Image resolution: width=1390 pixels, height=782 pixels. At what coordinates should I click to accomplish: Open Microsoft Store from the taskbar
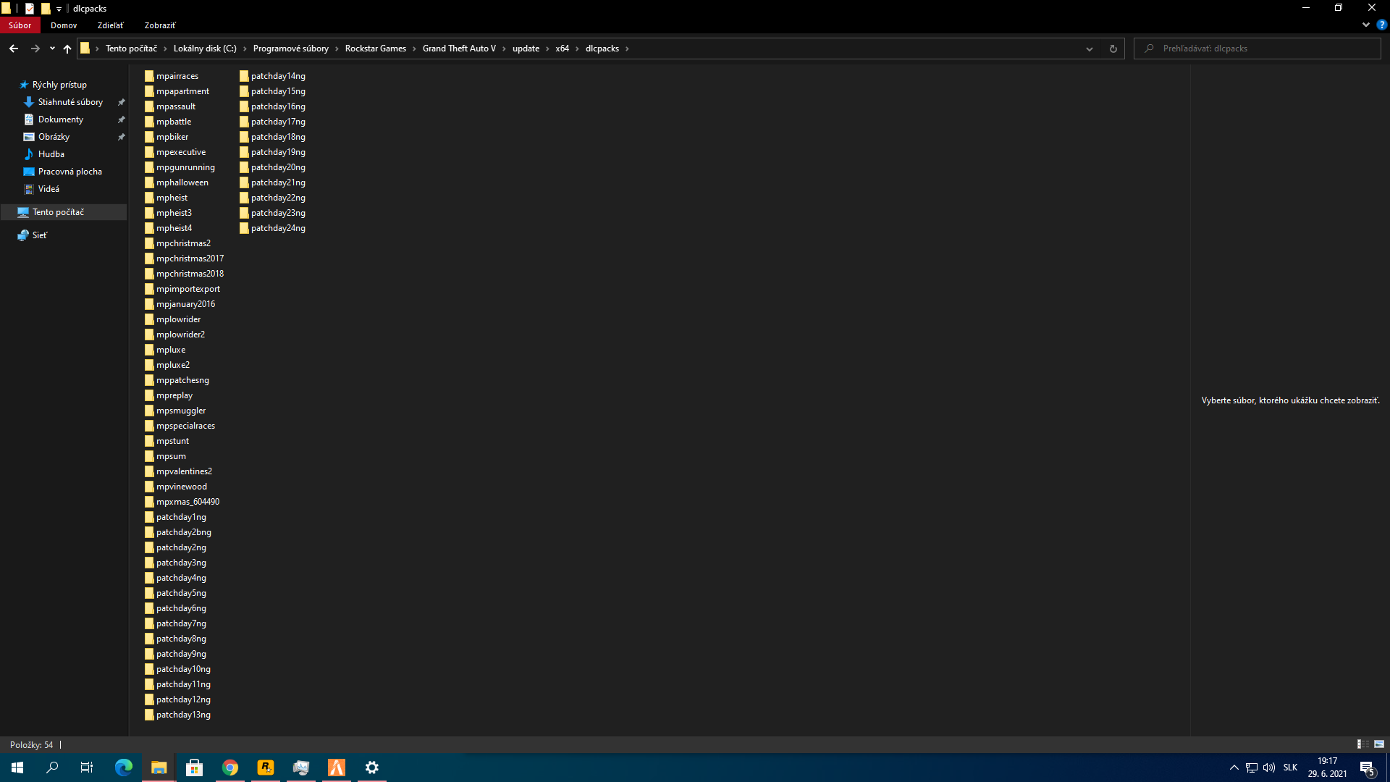tap(194, 767)
